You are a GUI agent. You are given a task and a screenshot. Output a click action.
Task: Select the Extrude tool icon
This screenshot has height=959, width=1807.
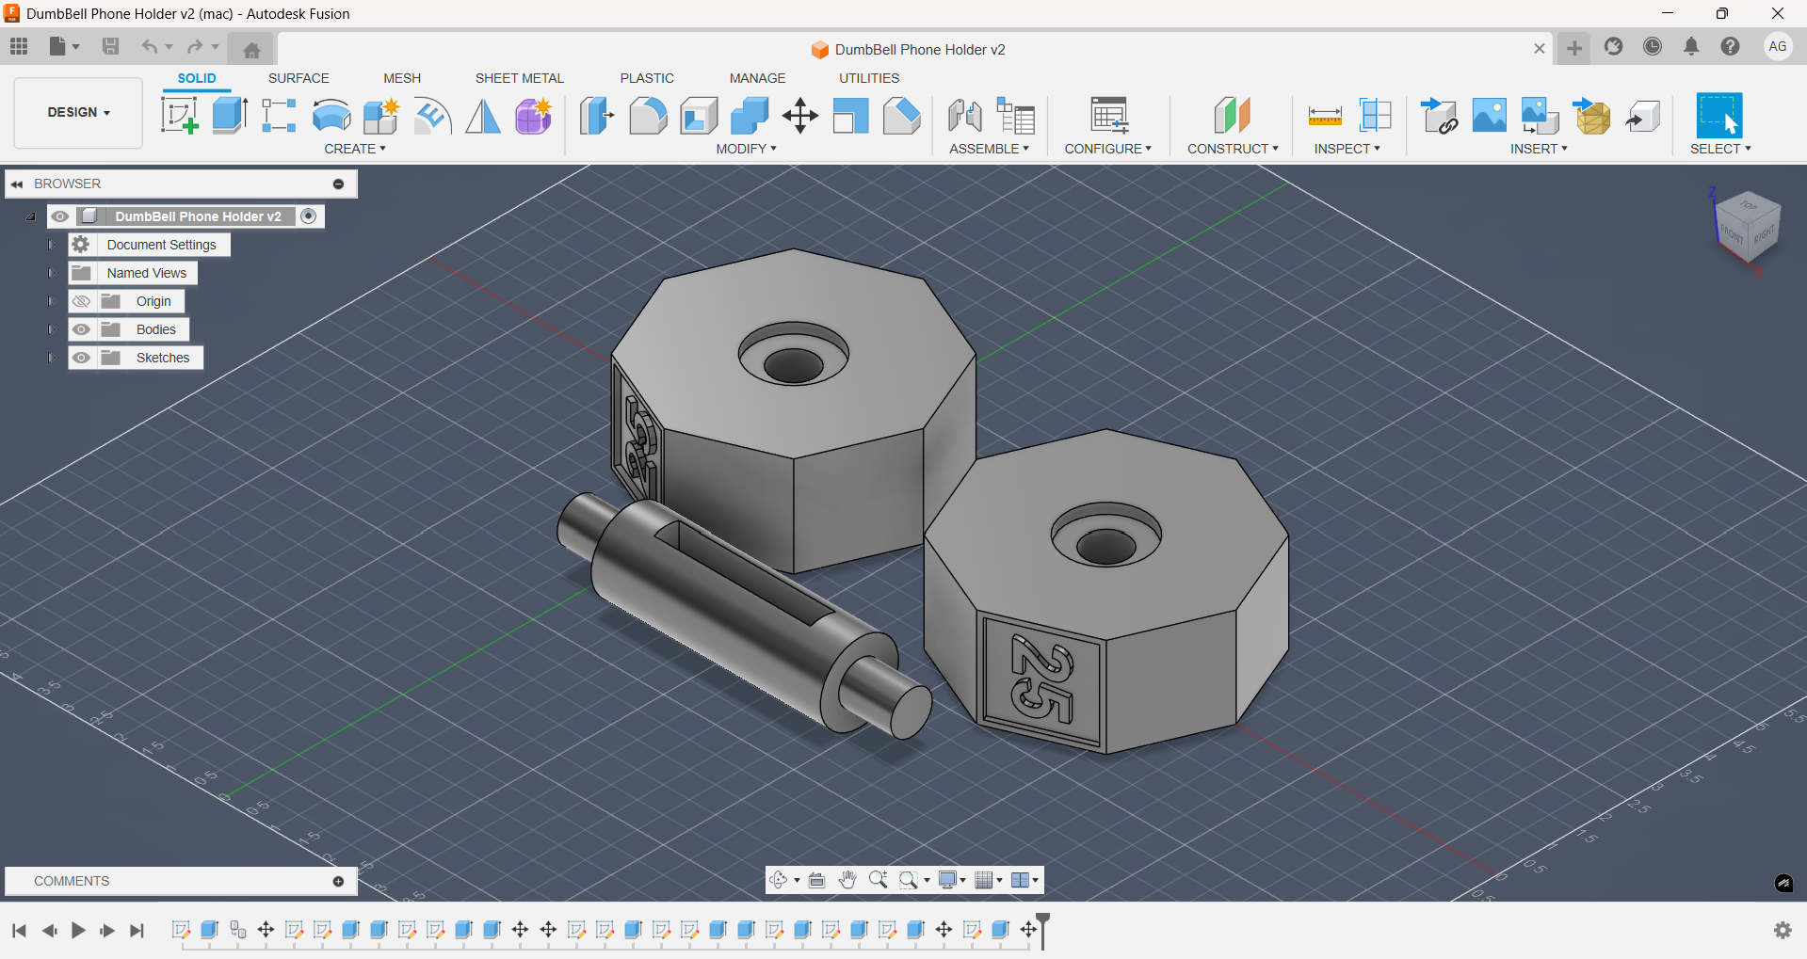pos(230,116)
